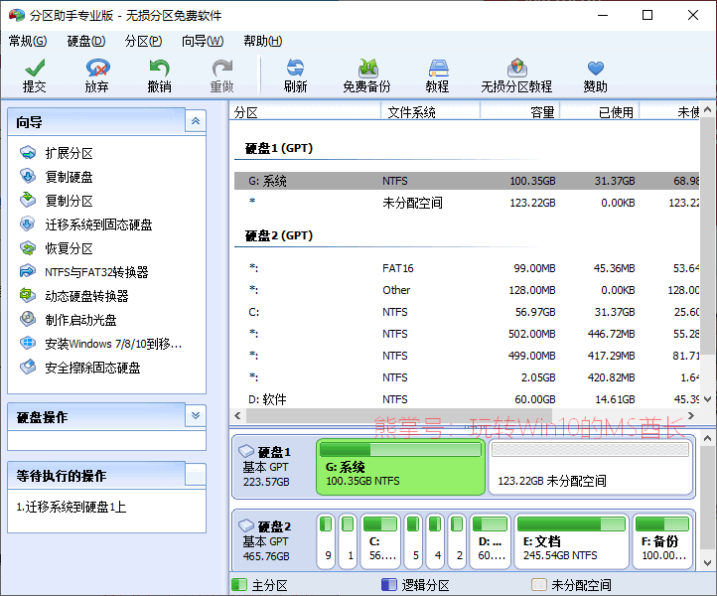Select the C: NTFS 56.97GB row
Image resolution: width=717 pixels, height=596 pixels.
point(467,312)
